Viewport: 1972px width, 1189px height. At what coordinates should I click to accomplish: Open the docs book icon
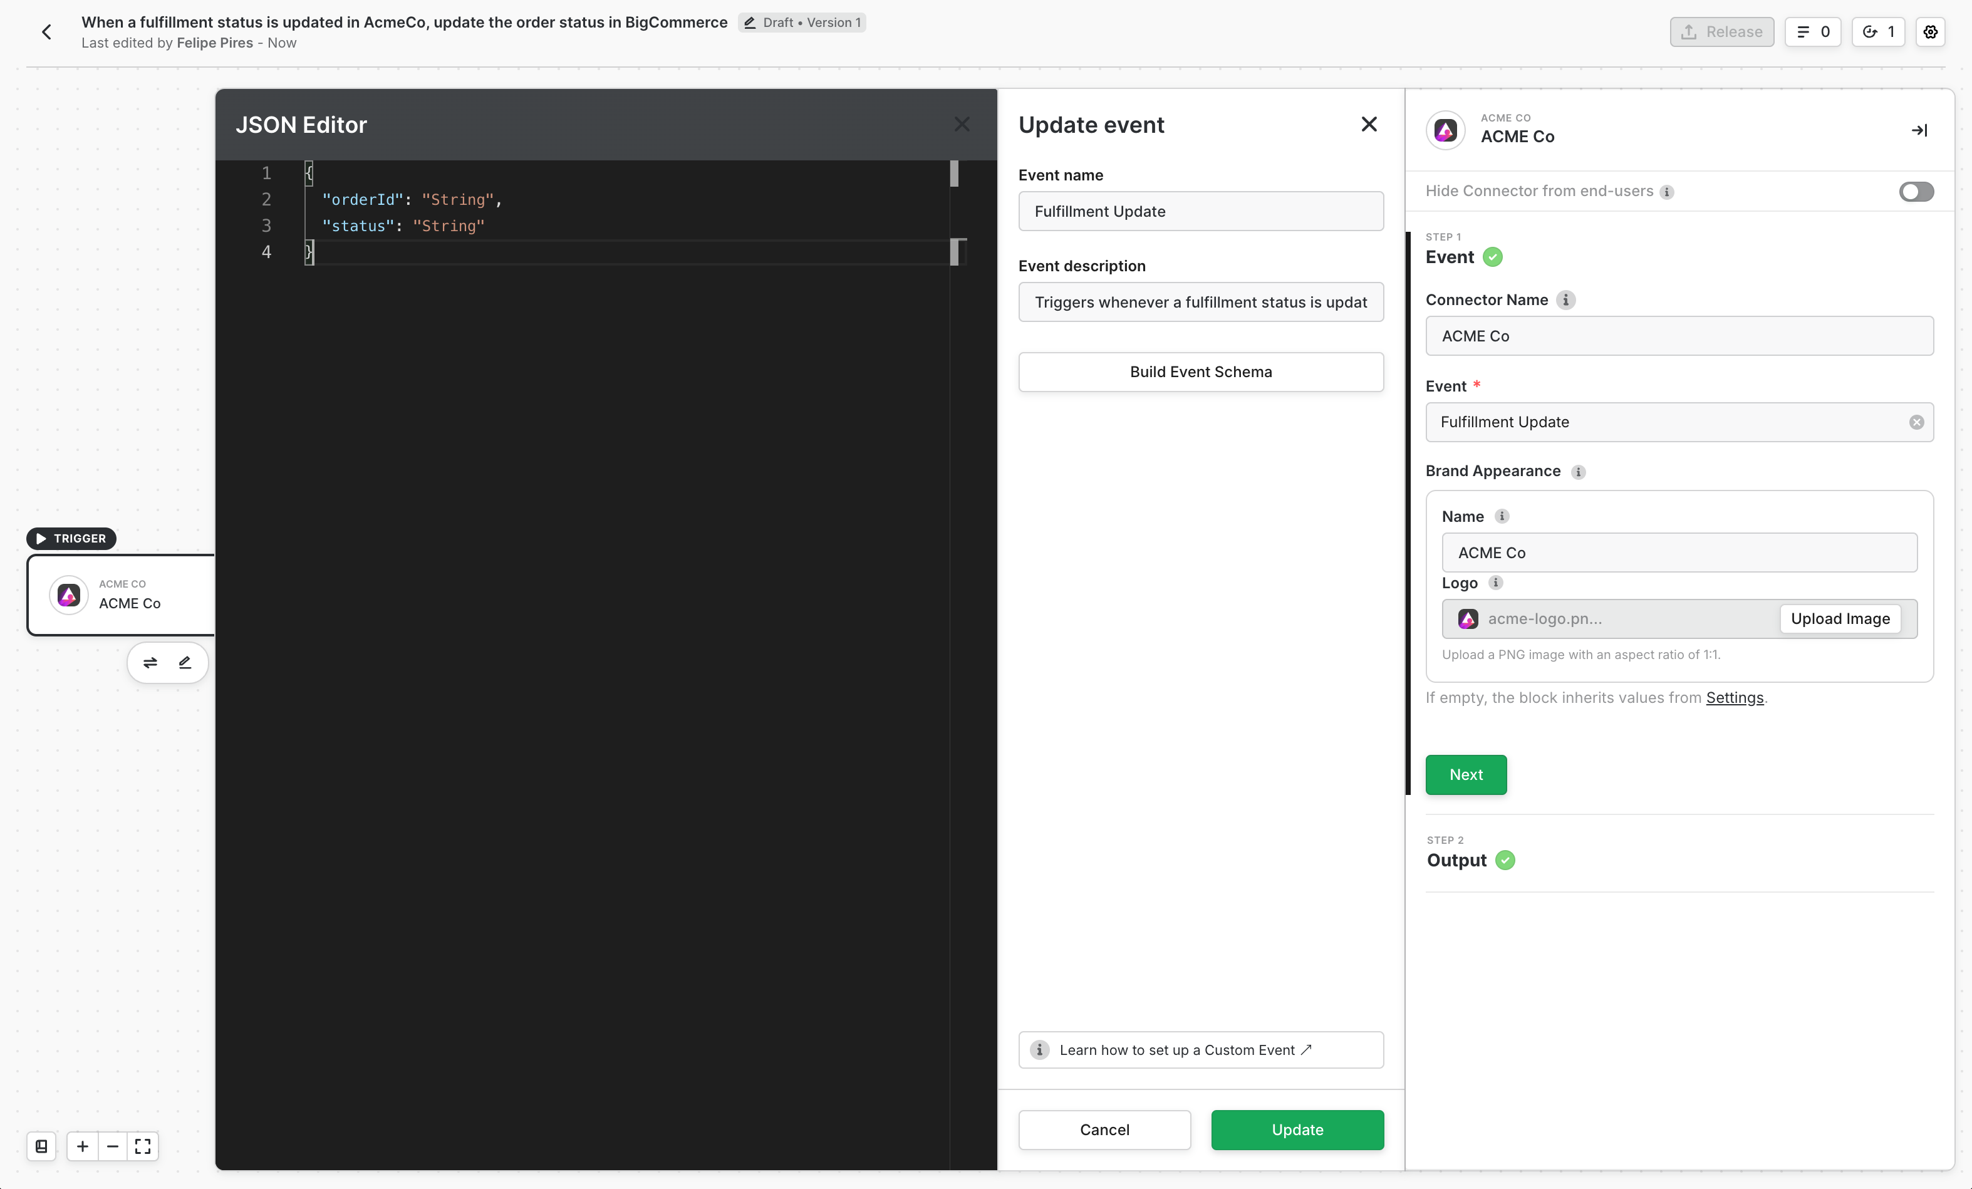click(x=41, y=1146)
